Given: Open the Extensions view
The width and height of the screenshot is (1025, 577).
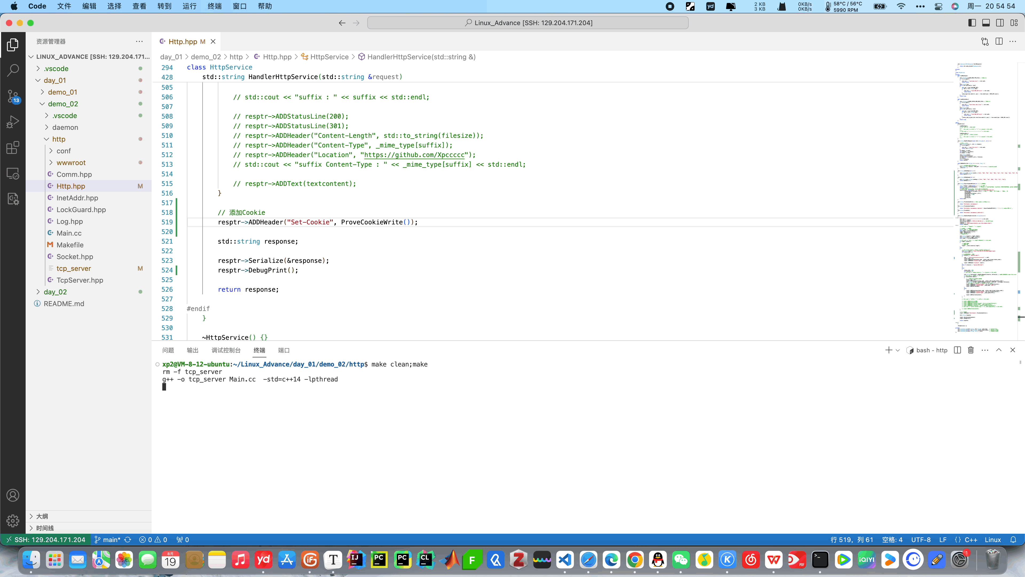Looking at the screenshot, I should pyautogui.click(x=13, y=148).
